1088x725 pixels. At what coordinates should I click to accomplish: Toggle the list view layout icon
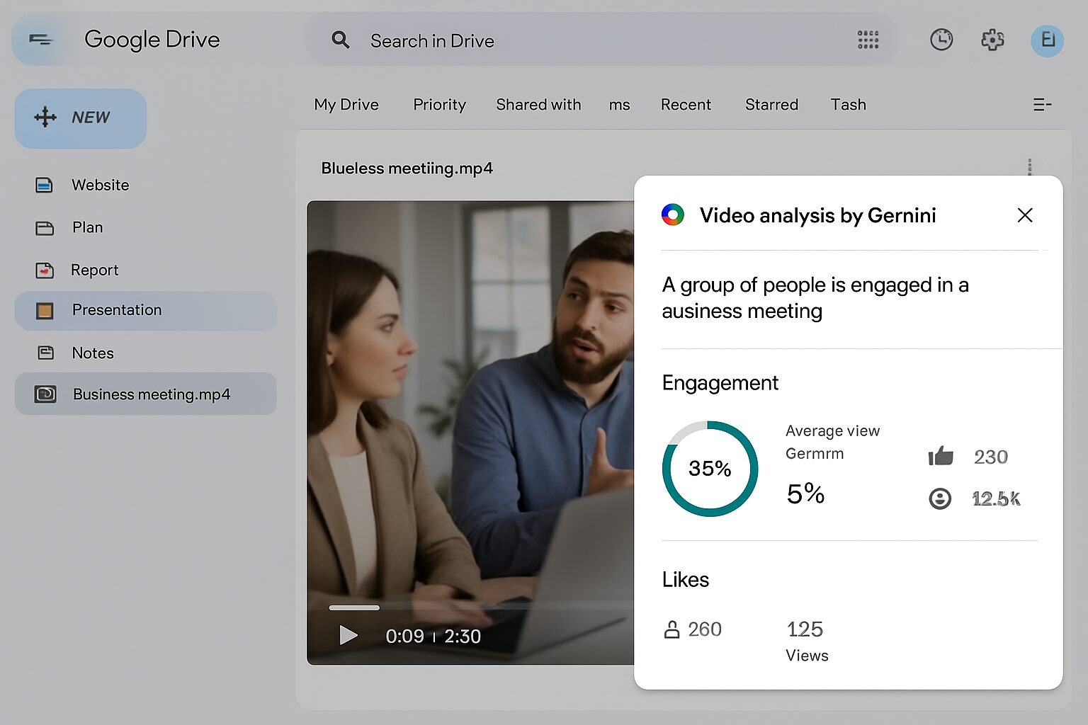pyautogui.click(x=1042, y=105)
